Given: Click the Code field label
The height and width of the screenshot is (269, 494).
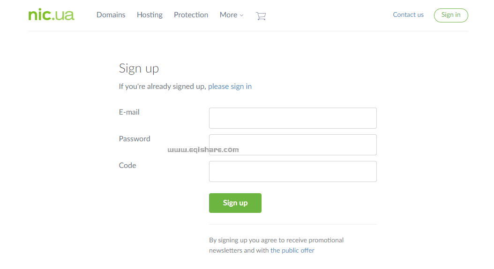Looking at the screenshot, I should point(127,166).
